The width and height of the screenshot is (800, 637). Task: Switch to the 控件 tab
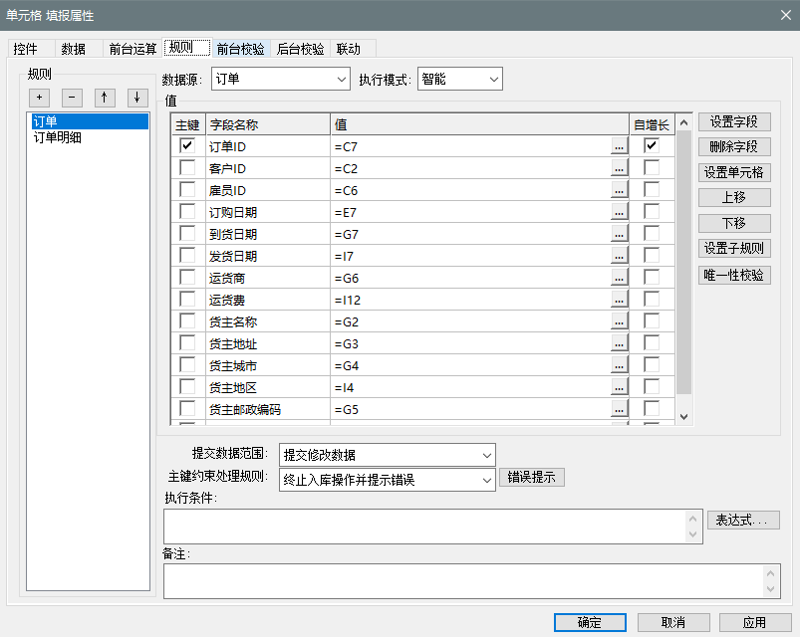pyautogui.click(x=26, y=48)
